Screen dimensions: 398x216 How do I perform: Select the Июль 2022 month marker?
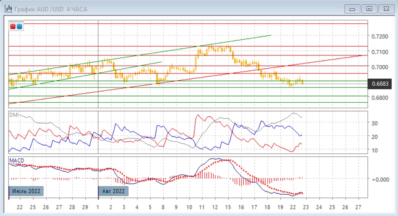(26, 191)
